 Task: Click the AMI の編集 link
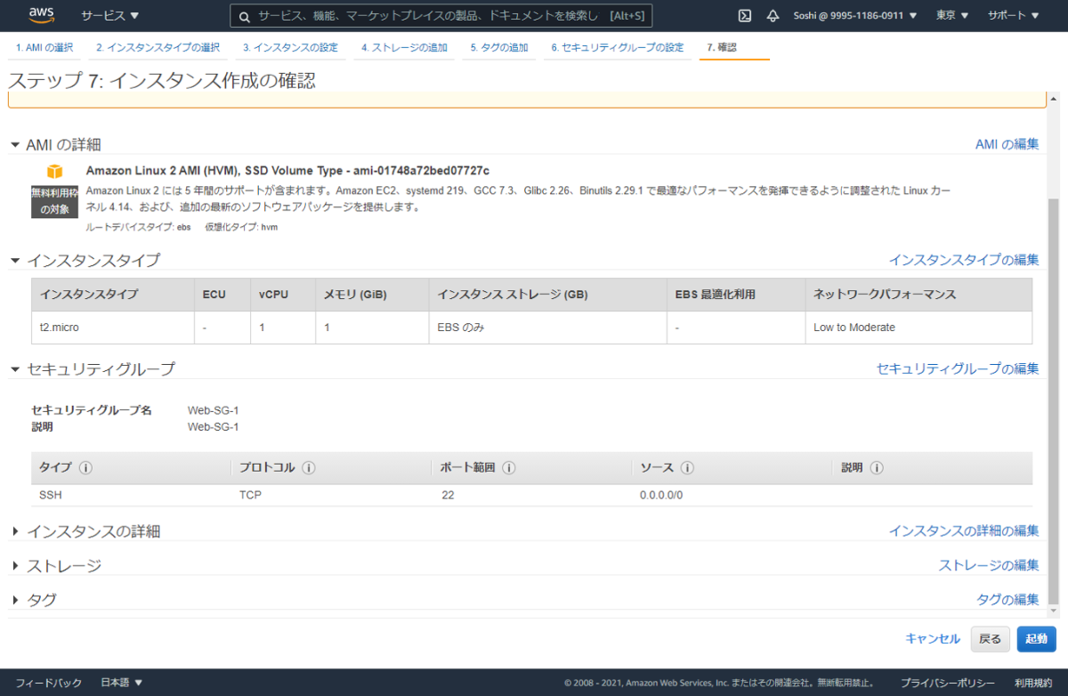pos(1007,144)
